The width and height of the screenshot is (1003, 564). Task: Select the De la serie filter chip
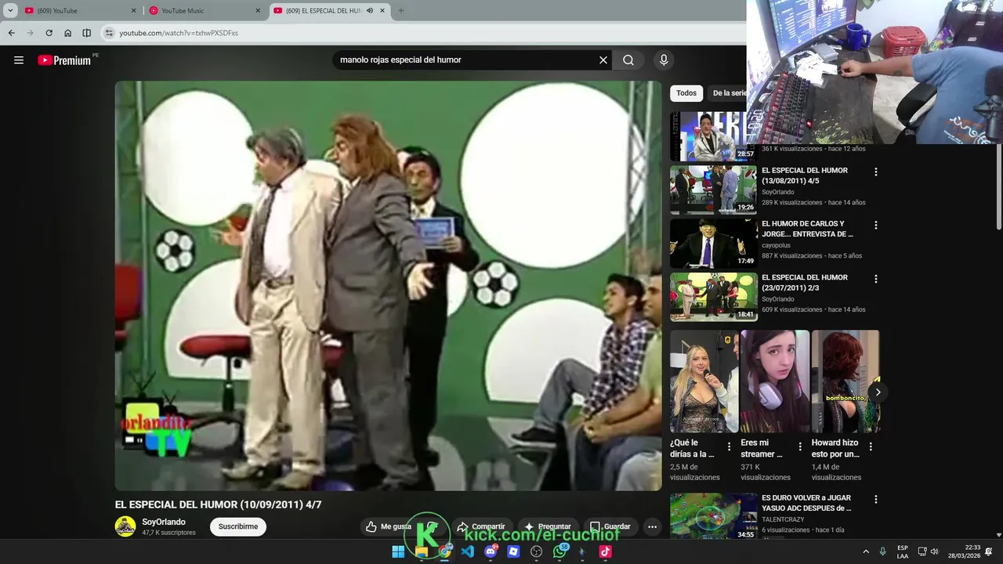click(x=728, y=93)
